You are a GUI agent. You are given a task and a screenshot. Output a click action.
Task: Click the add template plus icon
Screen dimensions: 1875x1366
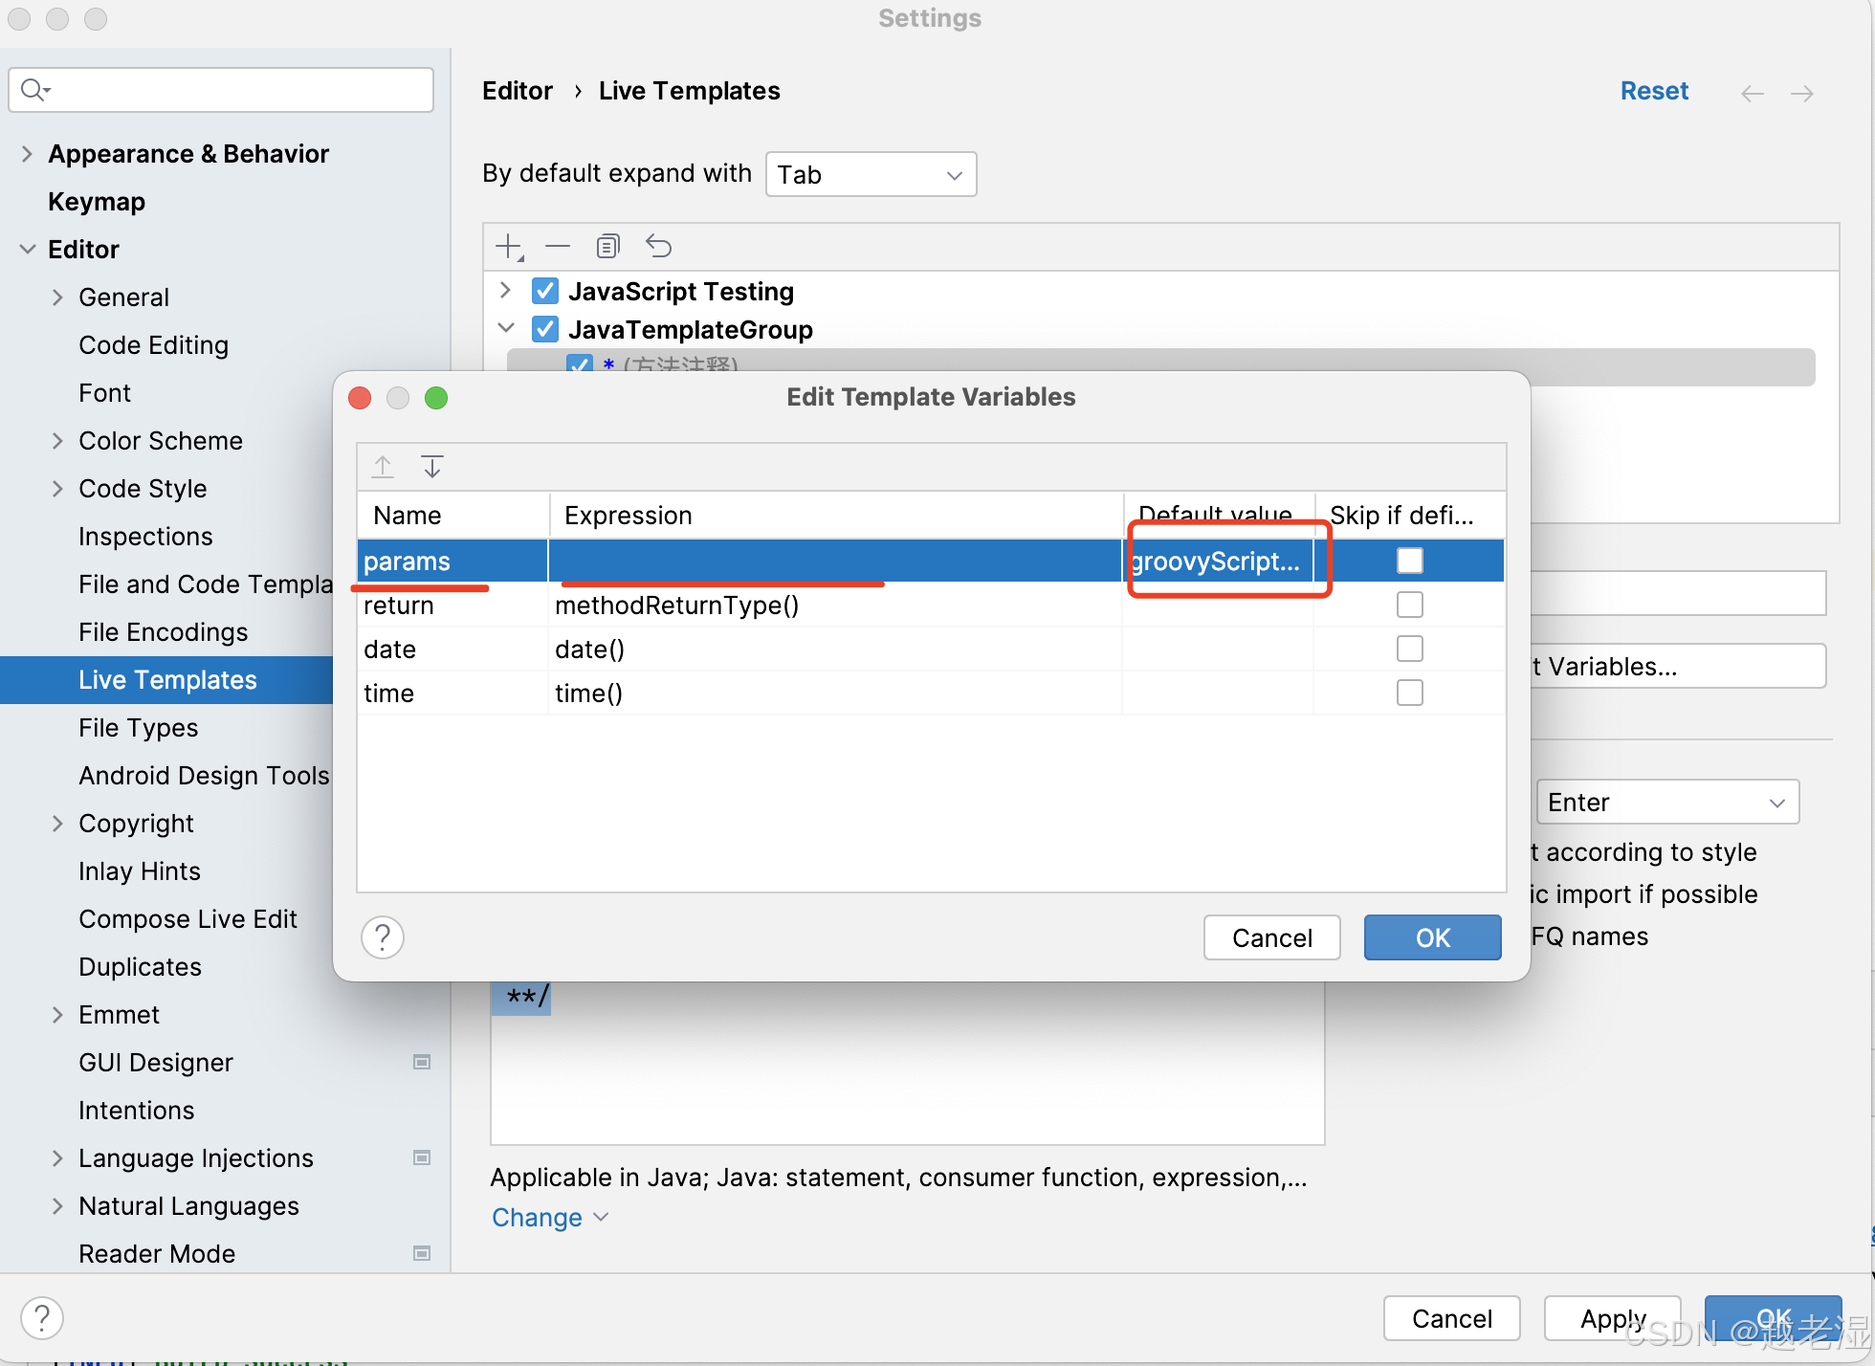[x=508, y=247]
